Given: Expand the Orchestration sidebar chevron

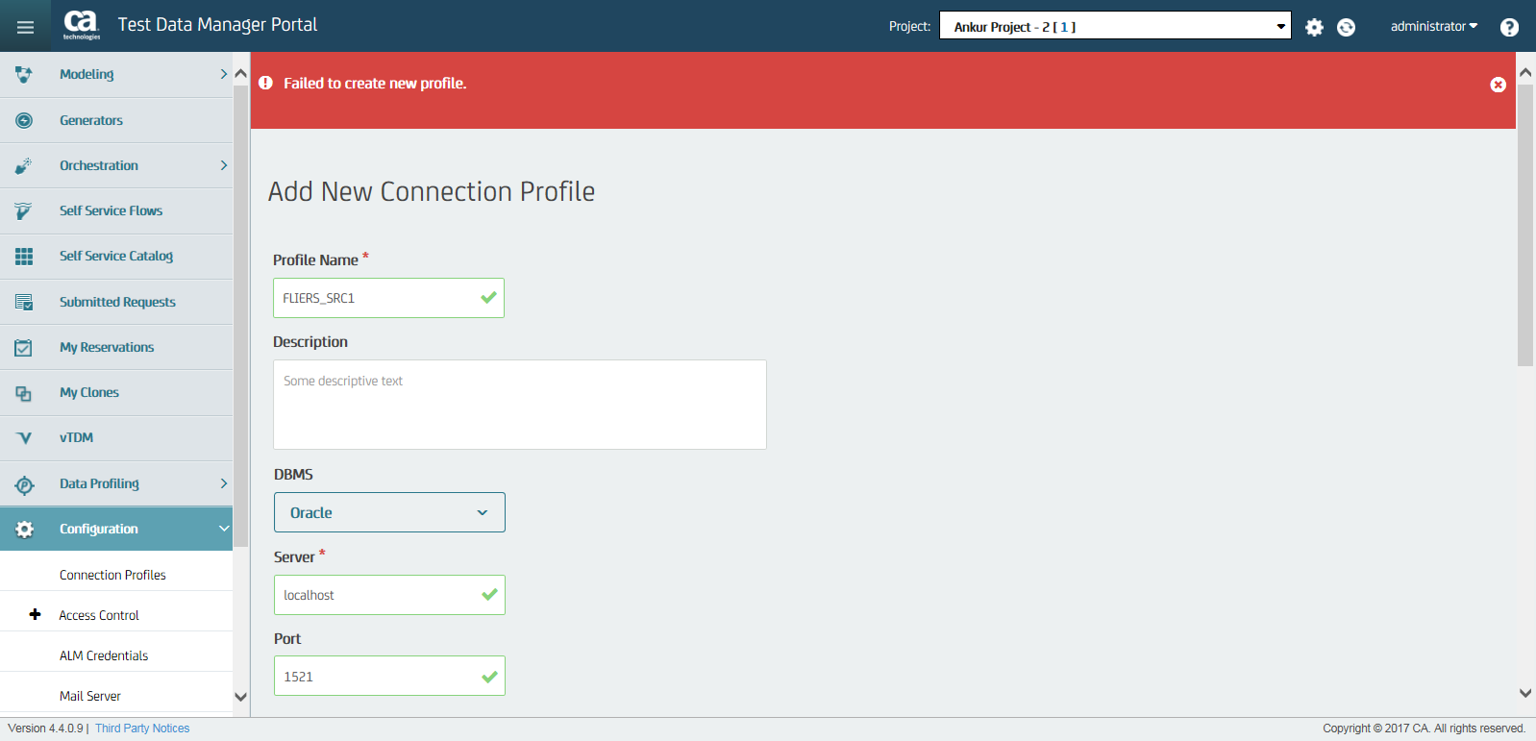Looking at the screenshot, I should (223, 164).
